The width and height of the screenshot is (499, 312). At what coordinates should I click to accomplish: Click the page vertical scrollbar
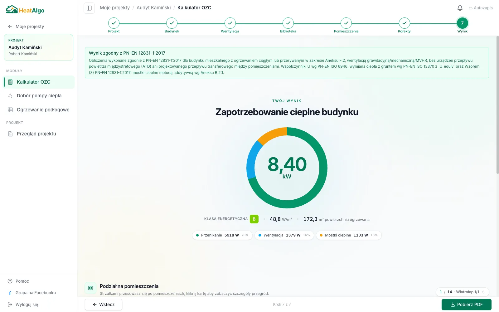pos(497,105)
